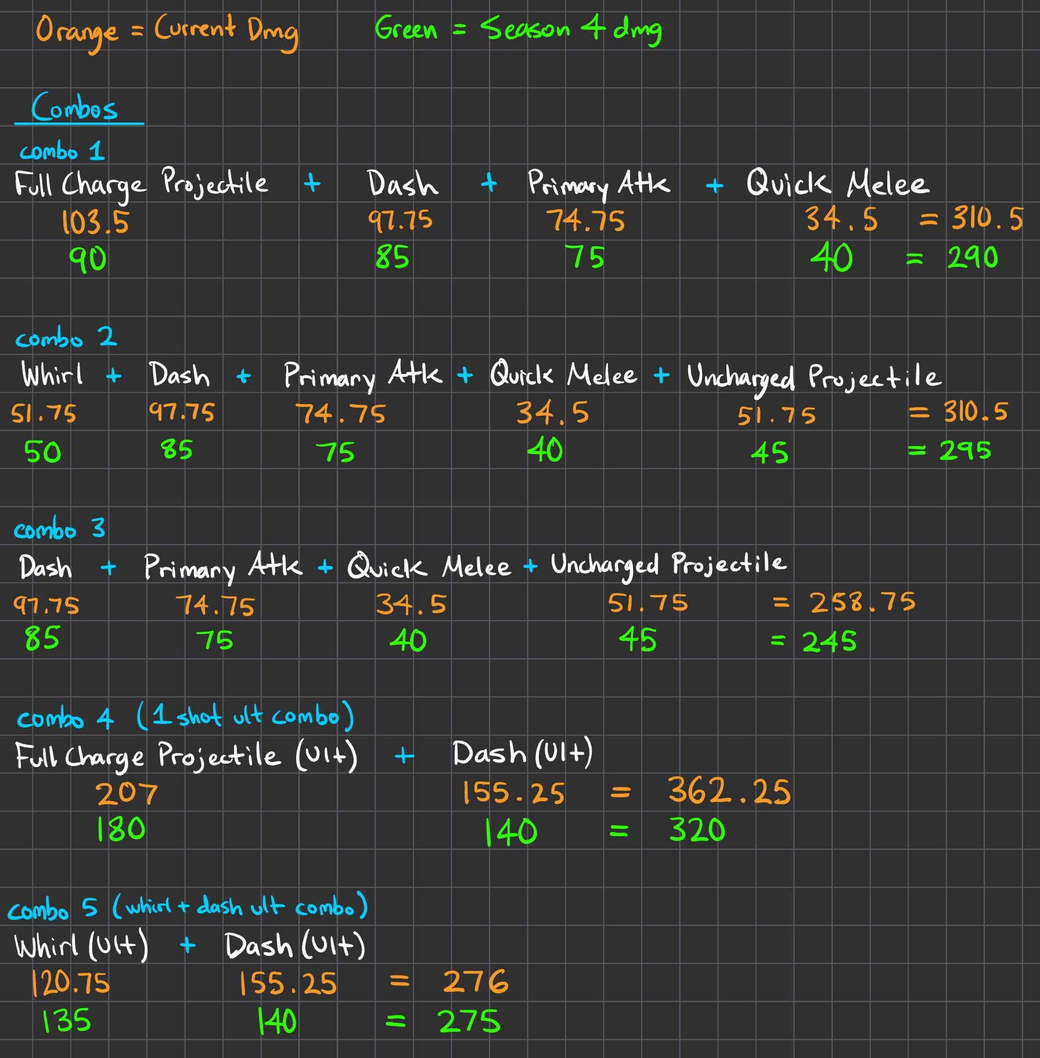Click the orange total 310.5 in combo 1
Image resolution: width=1040 pixels, height=1058 pixels.
point(987,219)
